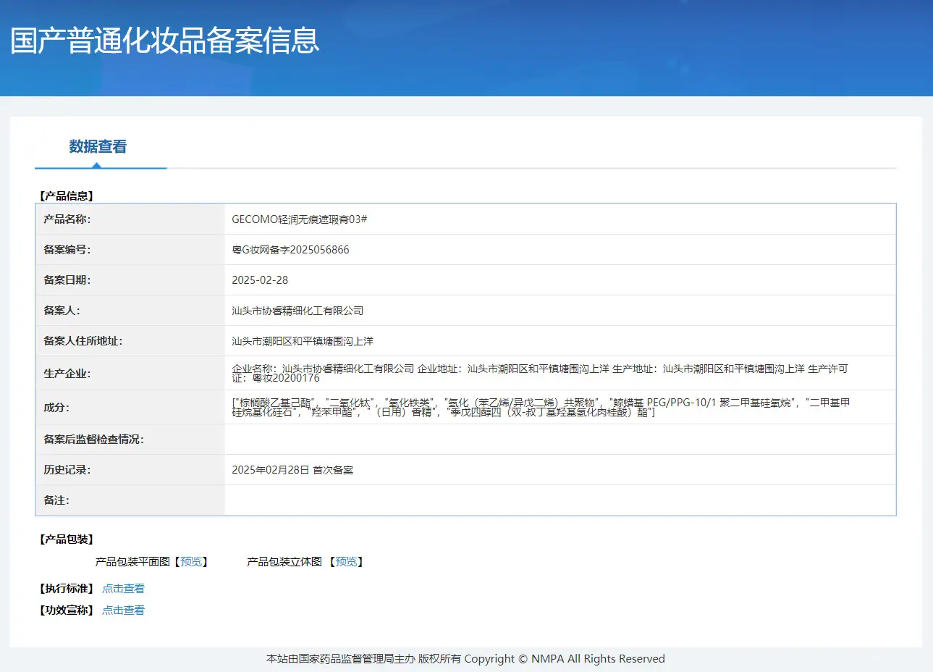Click the 备案人 row label

pyautogui.click(x=62, y=311)
